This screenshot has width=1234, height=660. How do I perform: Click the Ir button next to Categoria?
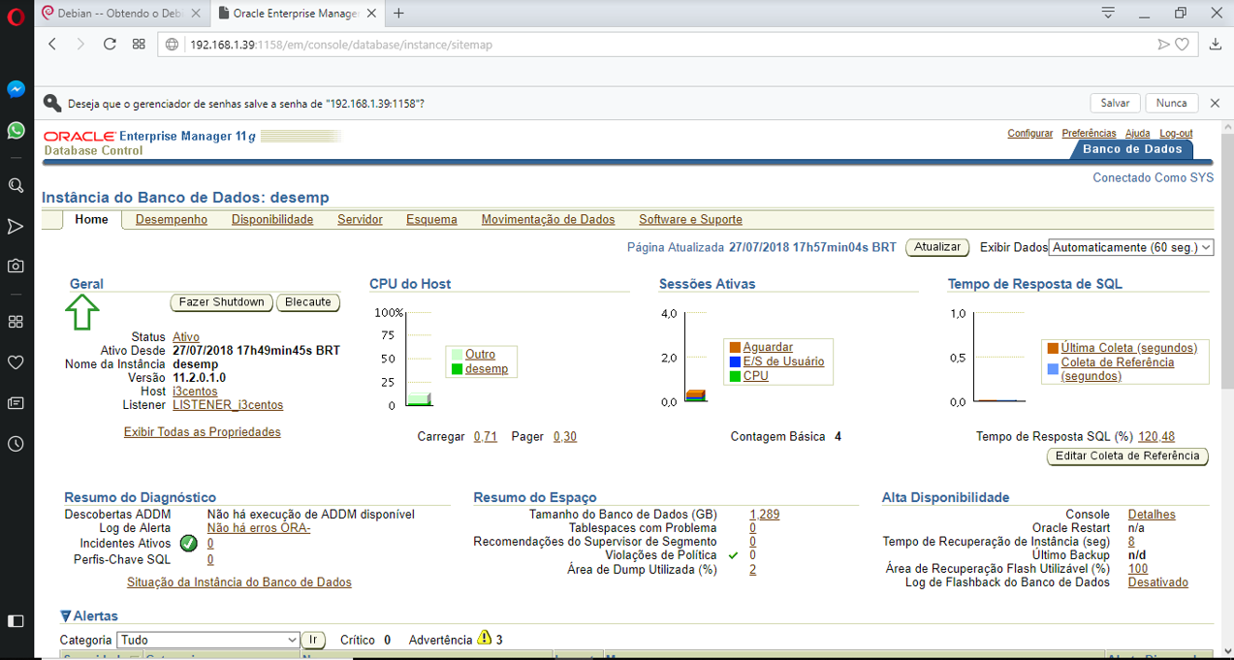coord(314,641)
